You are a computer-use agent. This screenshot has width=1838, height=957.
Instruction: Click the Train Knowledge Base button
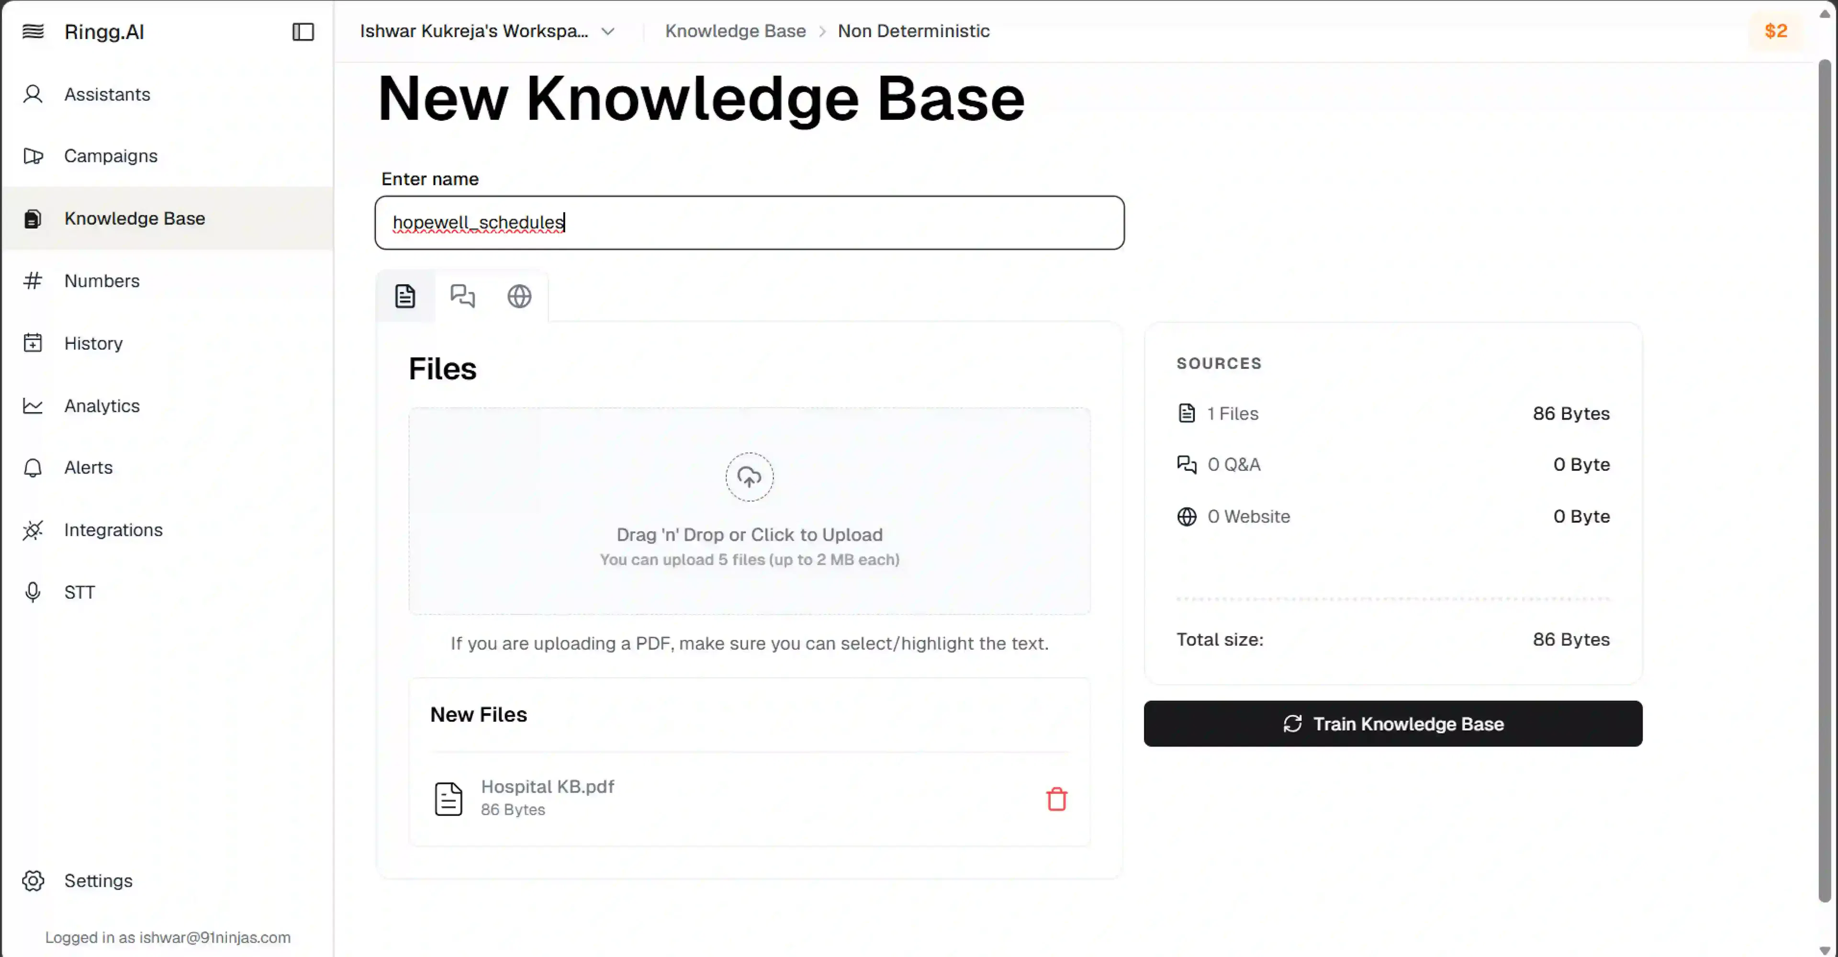click(x=1393, y=724)
